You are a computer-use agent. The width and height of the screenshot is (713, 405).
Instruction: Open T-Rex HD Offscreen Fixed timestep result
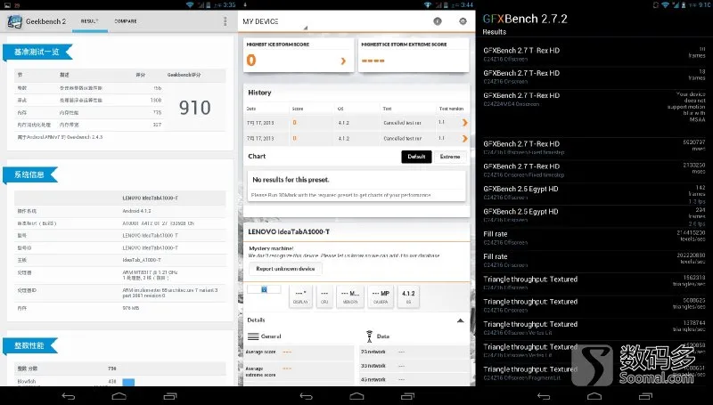click(x=594, y=149)
